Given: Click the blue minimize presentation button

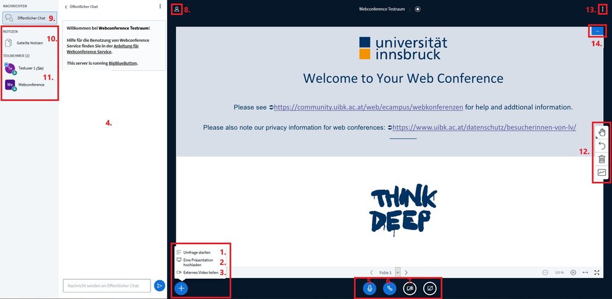Looking at the screenshot, I should 598,31.
